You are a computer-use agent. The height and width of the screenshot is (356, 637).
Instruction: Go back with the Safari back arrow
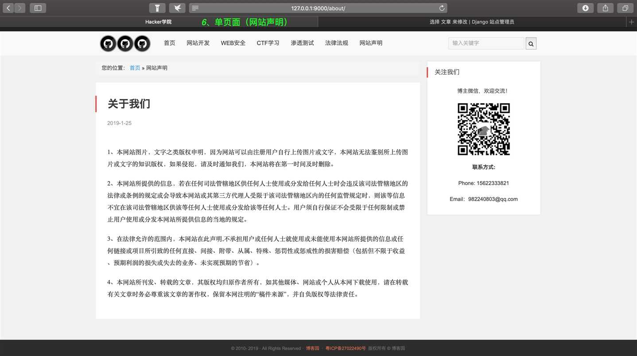point(8,8)
